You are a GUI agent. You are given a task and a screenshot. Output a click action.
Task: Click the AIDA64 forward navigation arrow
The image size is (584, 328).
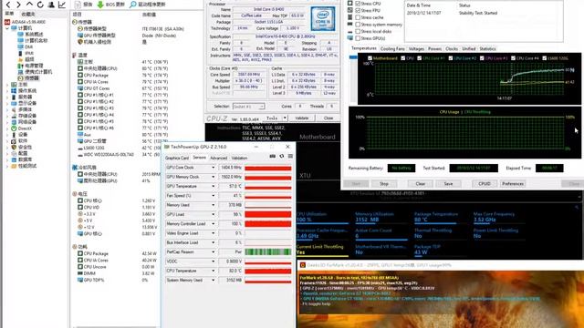pyautogui.click(x=18, y=5)
